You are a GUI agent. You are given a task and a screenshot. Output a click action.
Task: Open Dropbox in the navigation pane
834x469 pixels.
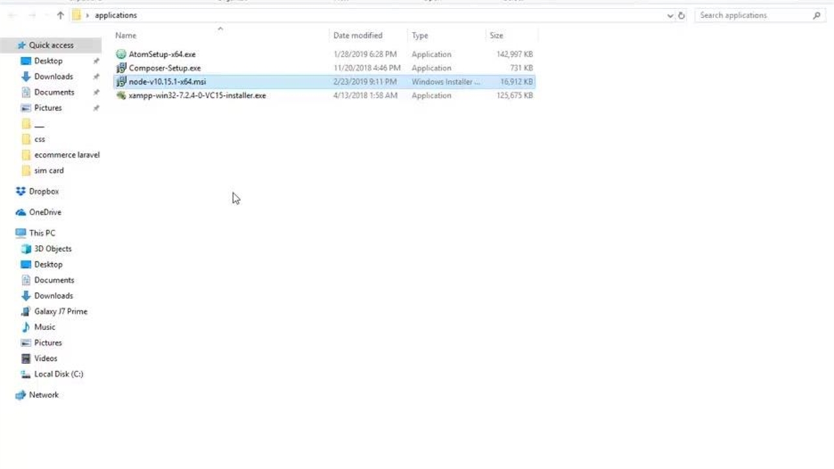44,192
